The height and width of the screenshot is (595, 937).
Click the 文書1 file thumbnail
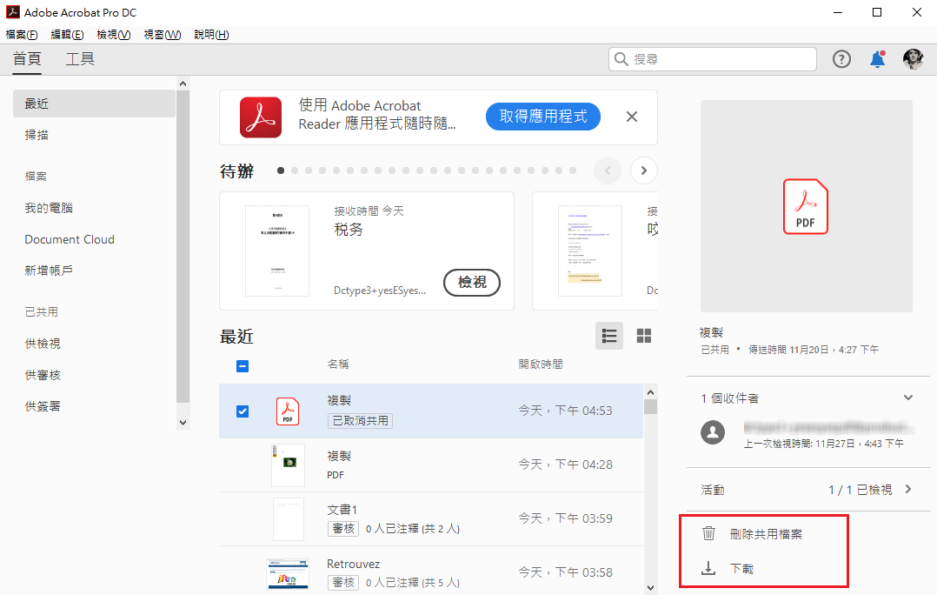(289, 519)
